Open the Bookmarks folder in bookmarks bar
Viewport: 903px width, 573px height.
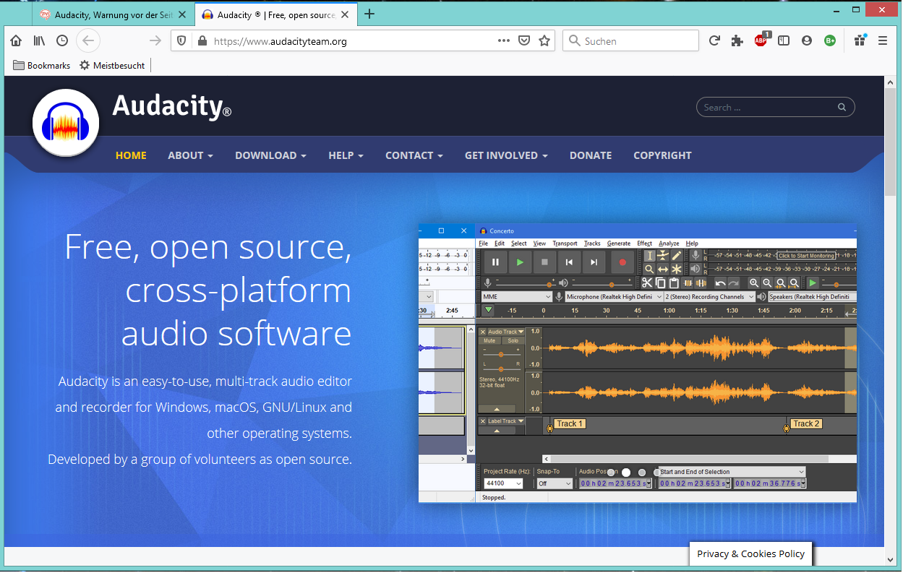tap(41, 65)
